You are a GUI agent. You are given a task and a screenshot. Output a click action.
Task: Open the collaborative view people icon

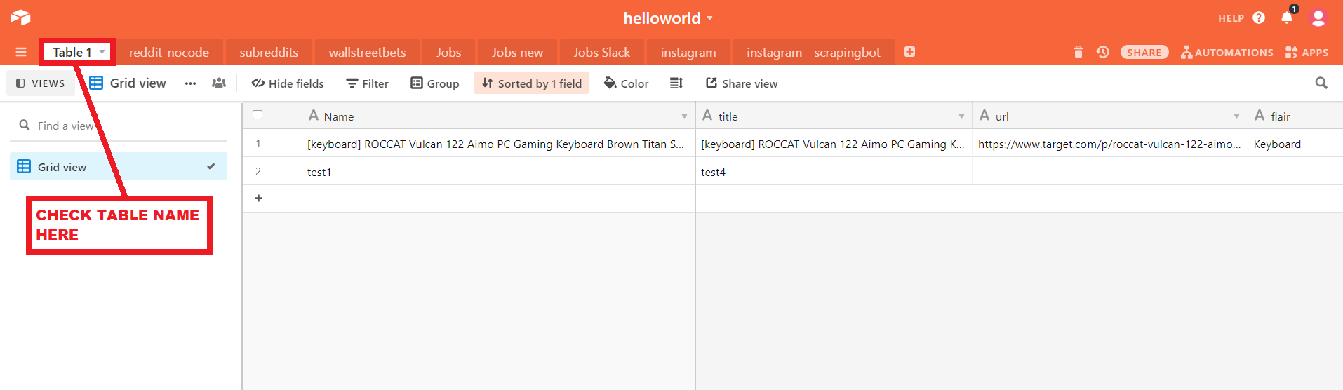(219, 83)
